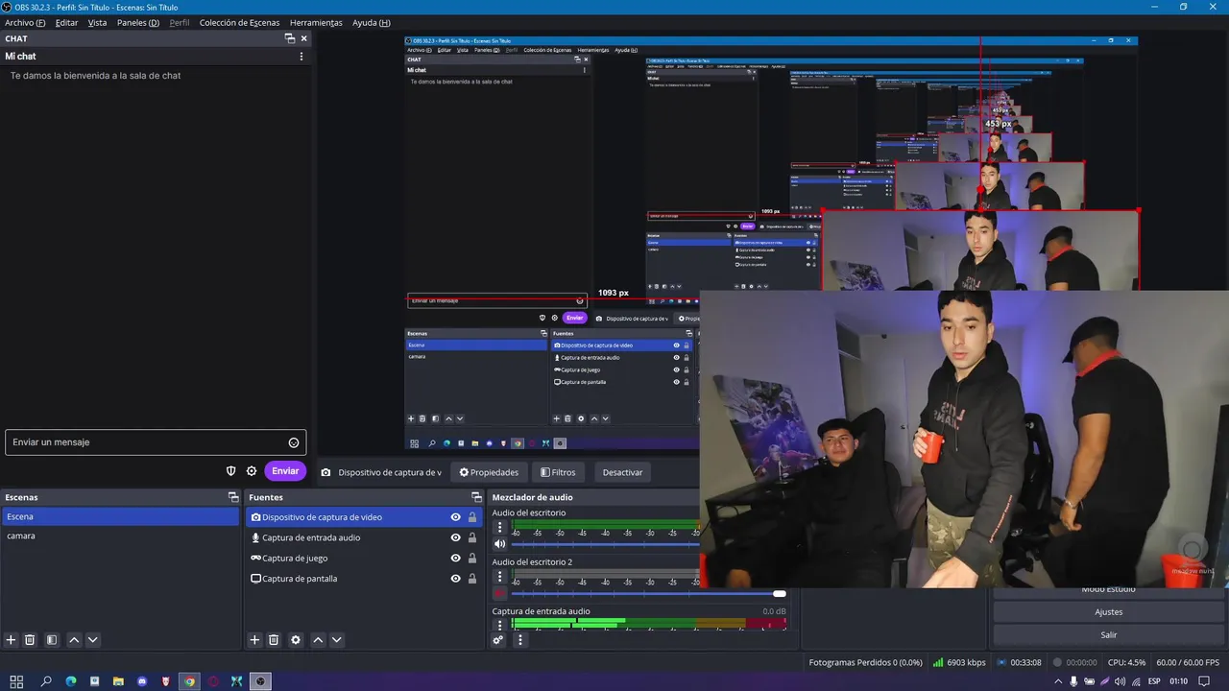Unlock Captura de pantalla source
The height and width of the screenshot is (691, 1229).
point(472,579)
